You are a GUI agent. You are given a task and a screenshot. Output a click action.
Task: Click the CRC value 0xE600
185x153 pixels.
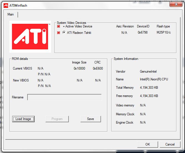(x=98, y=68)
